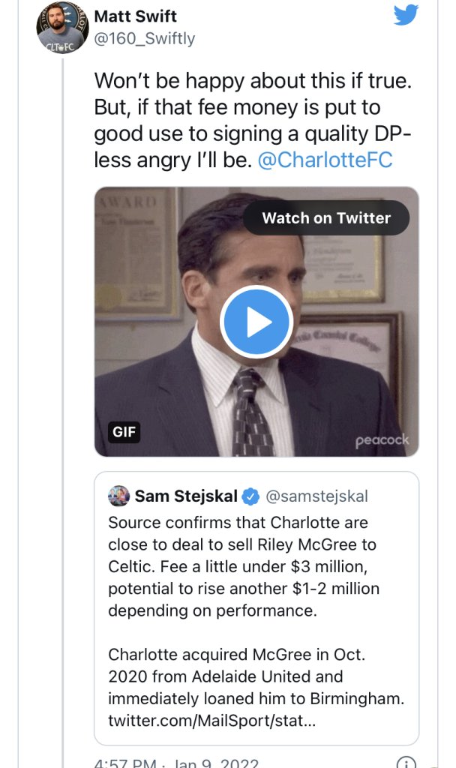The height and width of the screenshot is (768, 456).
Task: Click the Matt Swift display name
Action: click(x=135, y=16)
